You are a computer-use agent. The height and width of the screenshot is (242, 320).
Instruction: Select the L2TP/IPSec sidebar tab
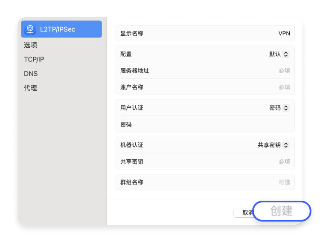coord(61,29)
